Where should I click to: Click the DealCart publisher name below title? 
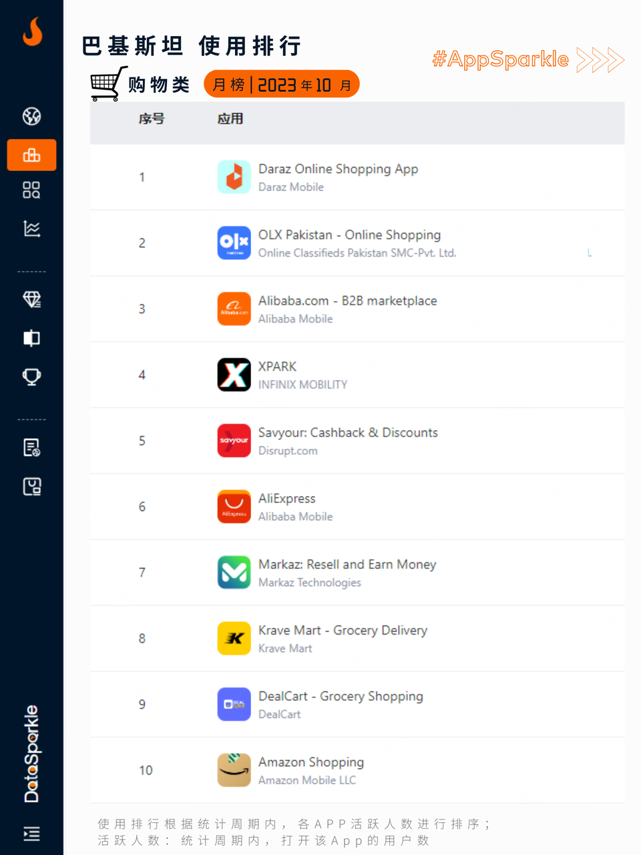pos(279,714)
